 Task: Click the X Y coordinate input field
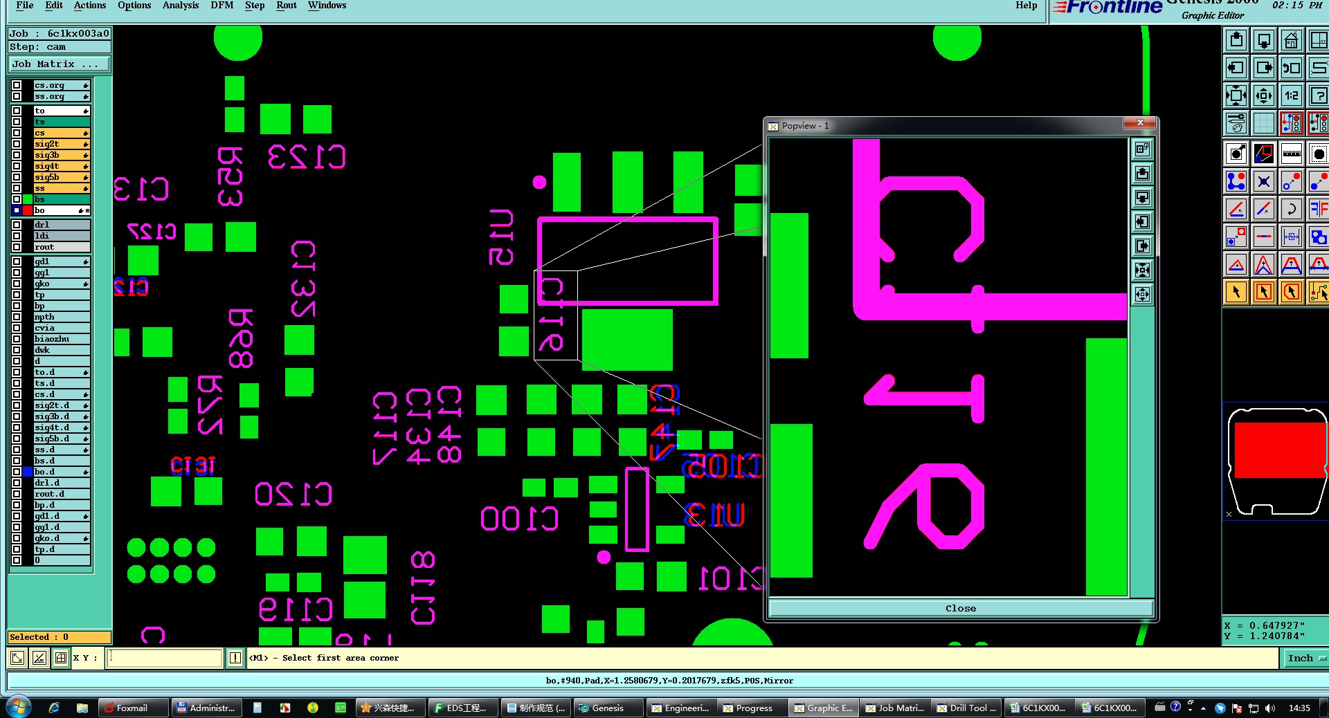[164, 658]
